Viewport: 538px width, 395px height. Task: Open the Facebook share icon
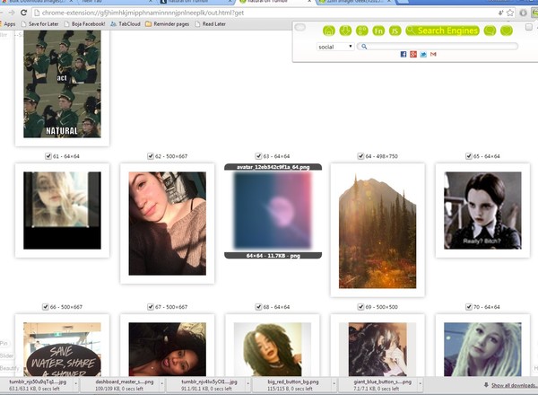tap(403, 55)
